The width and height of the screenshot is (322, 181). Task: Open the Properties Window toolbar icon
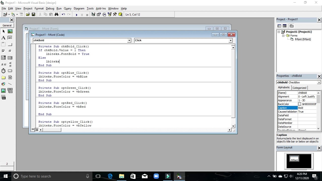[99, 15]
